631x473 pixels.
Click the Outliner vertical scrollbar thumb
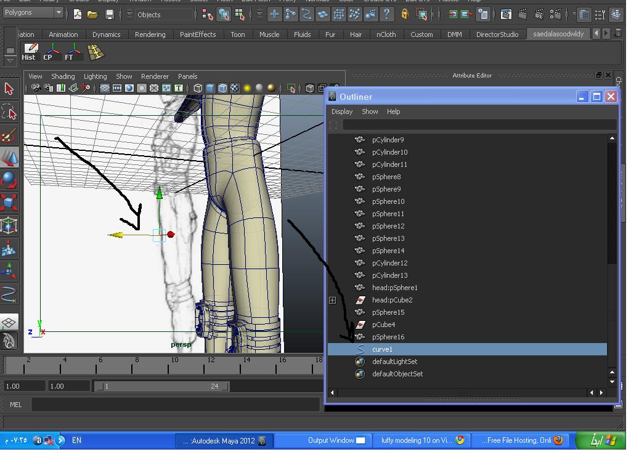(612, 203)
